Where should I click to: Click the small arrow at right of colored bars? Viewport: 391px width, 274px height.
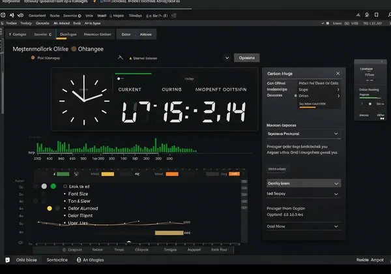(x=243, y=174)
